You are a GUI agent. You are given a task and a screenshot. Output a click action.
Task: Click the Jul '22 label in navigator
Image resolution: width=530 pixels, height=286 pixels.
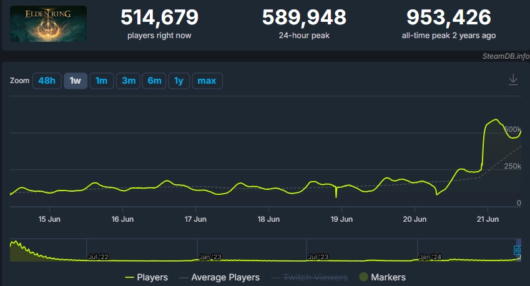coord(98,257)
